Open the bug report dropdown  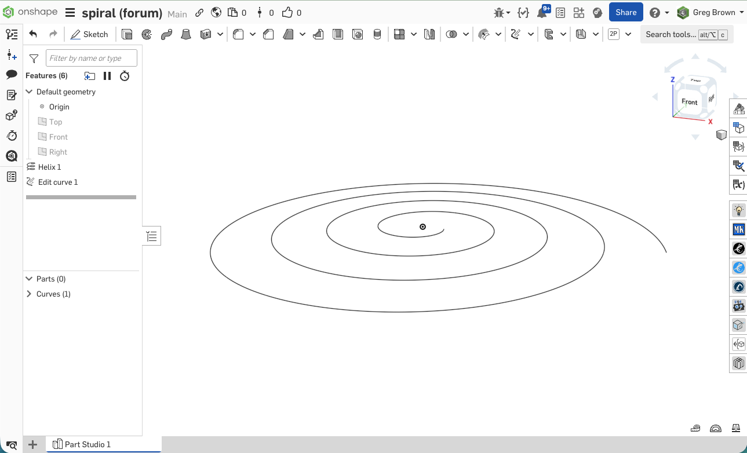(502, 13)
